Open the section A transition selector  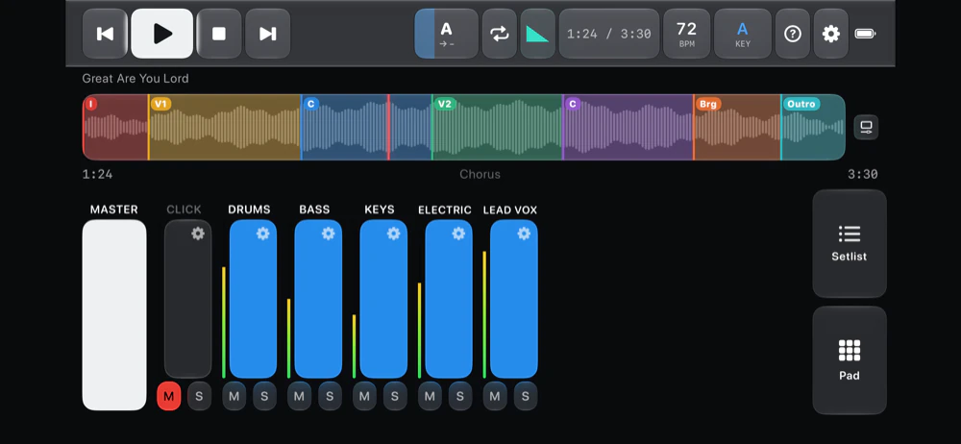pyautogui.click(x=447, y=34)
